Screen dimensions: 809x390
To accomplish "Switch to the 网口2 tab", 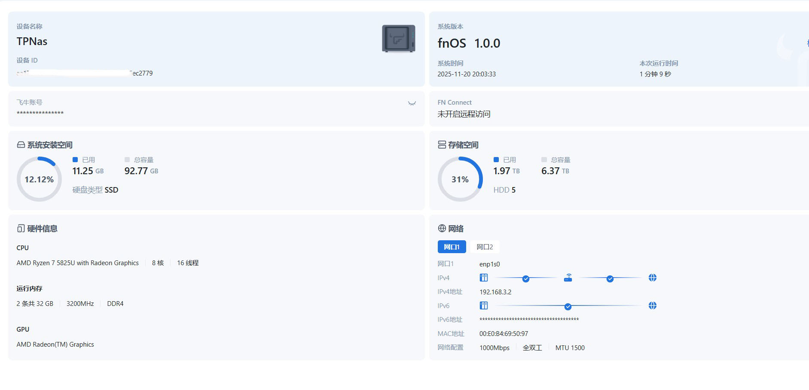I will coord(485,247).
